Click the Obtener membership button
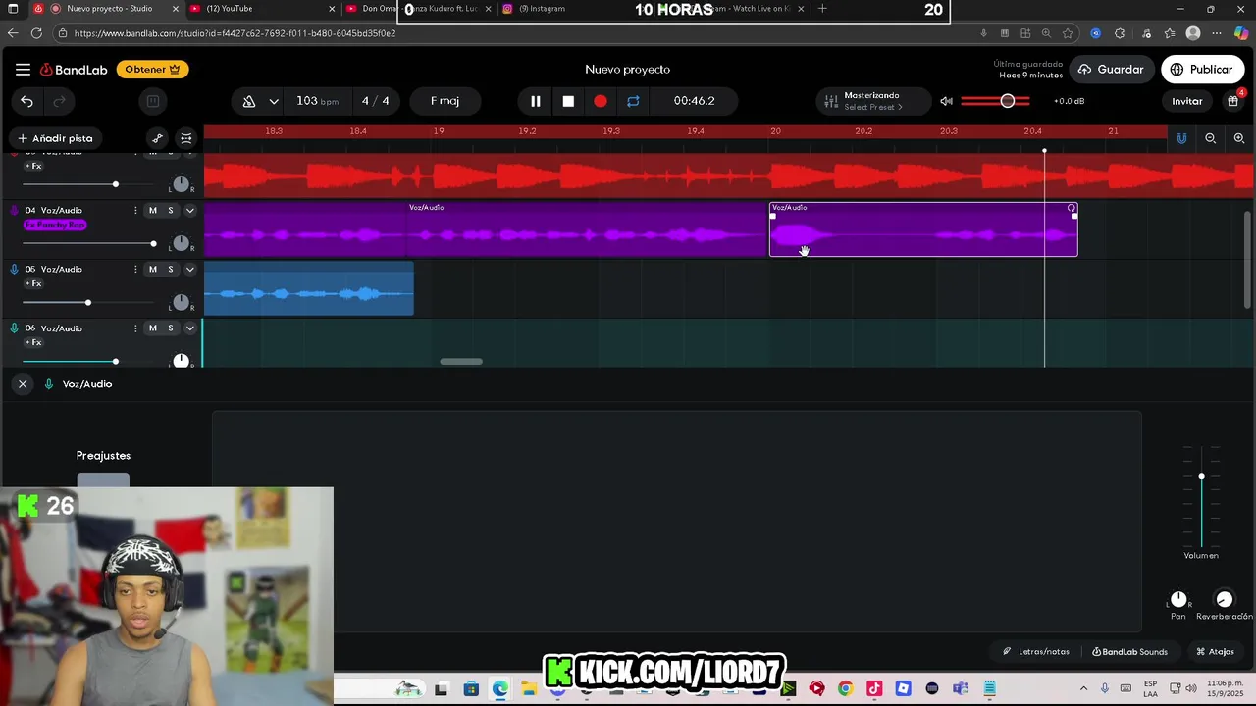Viewport: 1256px width, 706px height. (x=152, y=70)
